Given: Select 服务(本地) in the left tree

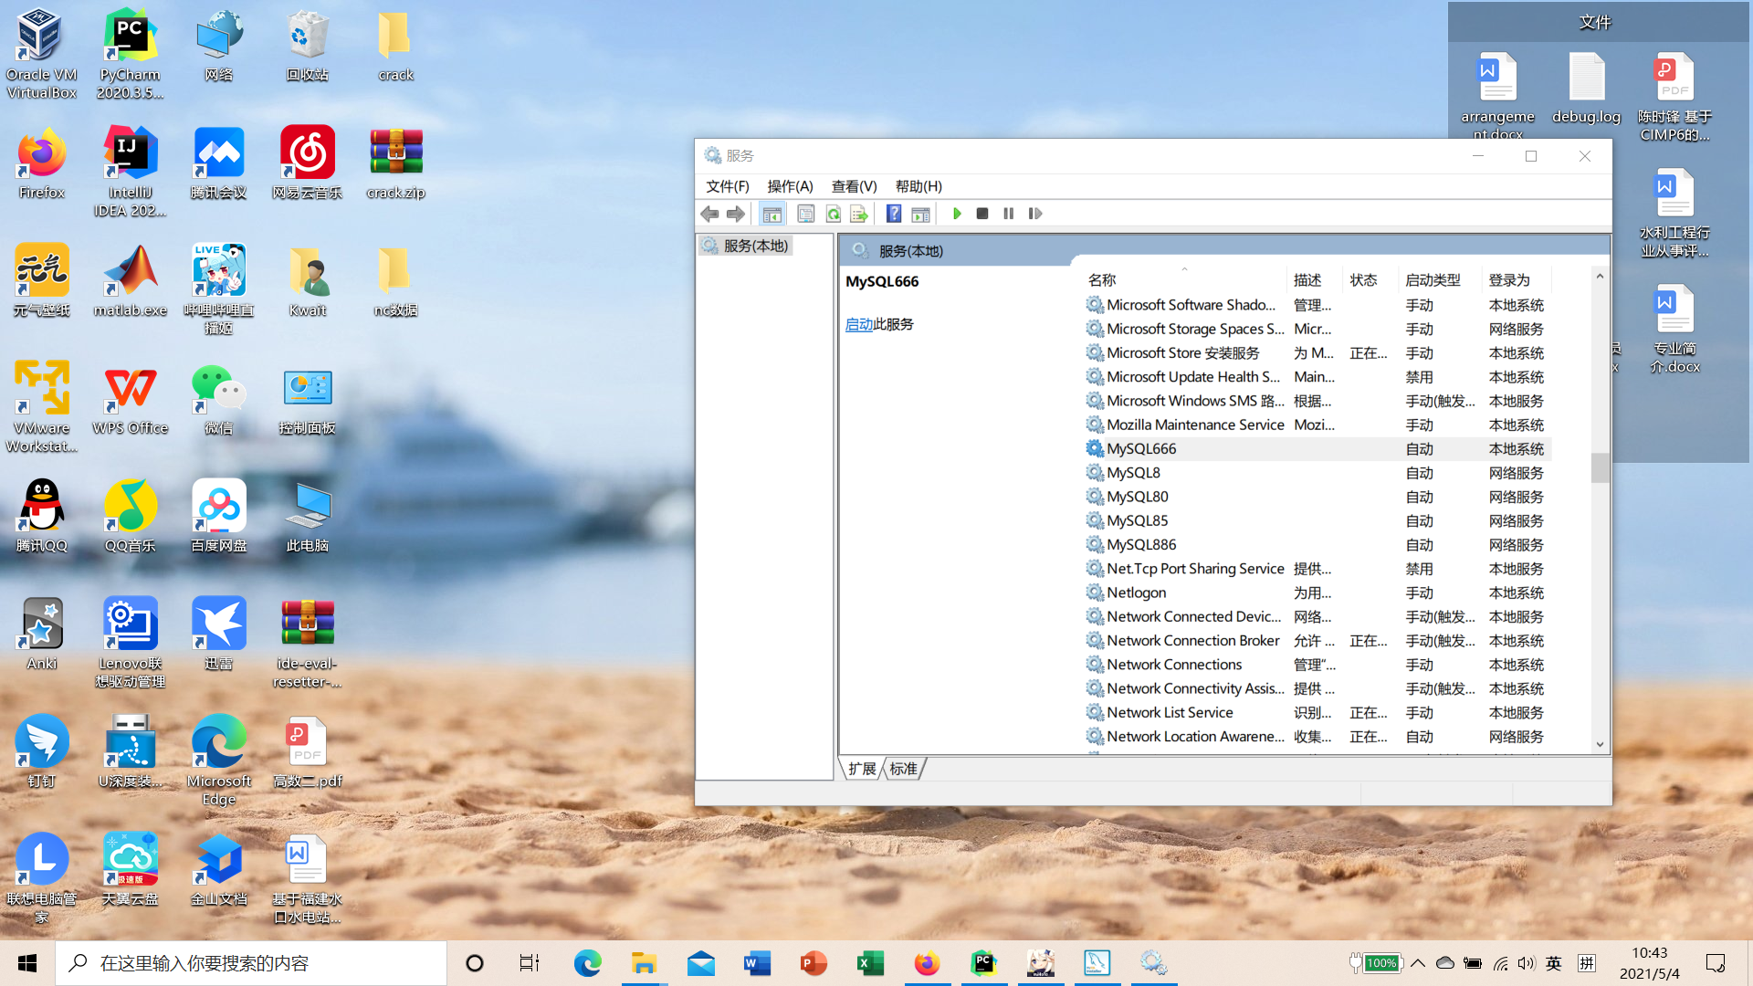Looking at the screenshot, I should 755,246.
